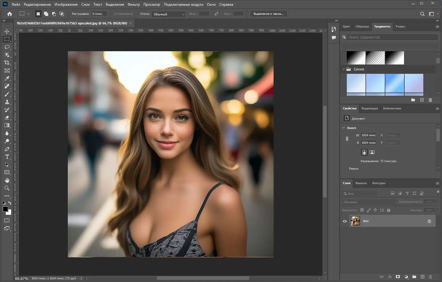Image resolution: width=442 pixels, height=282 pixels.
Task: Switch to the Каналы tab
Action: point(361,183)
